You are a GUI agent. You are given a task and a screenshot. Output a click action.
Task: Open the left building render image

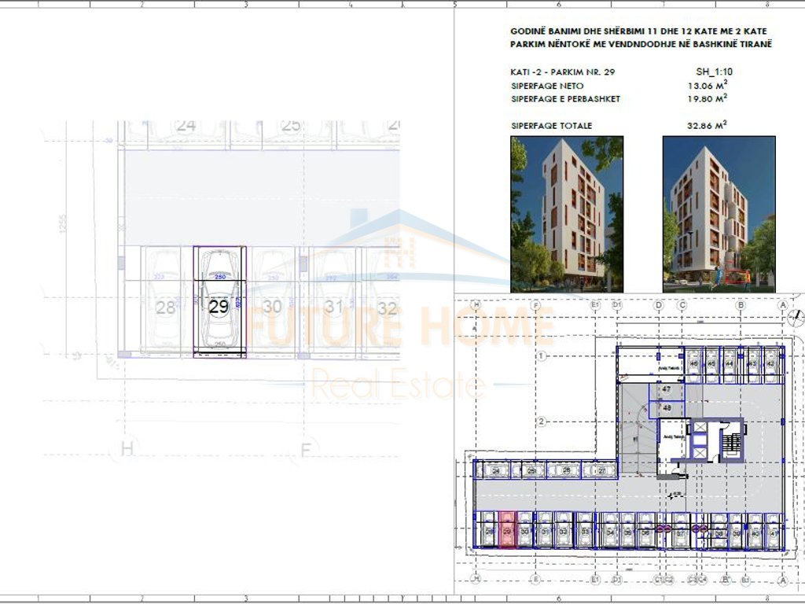(x=567, y=214)
